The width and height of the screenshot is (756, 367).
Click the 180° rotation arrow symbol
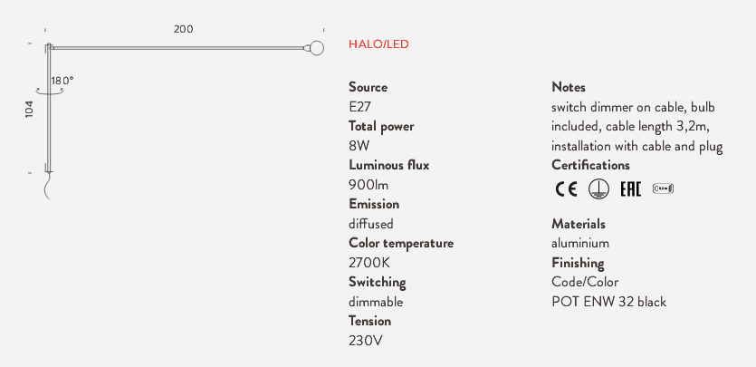(50, 91)
